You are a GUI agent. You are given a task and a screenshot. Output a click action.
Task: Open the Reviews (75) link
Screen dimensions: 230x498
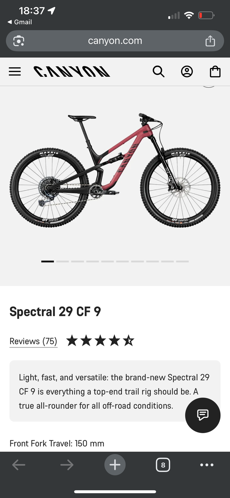(33, 341)
